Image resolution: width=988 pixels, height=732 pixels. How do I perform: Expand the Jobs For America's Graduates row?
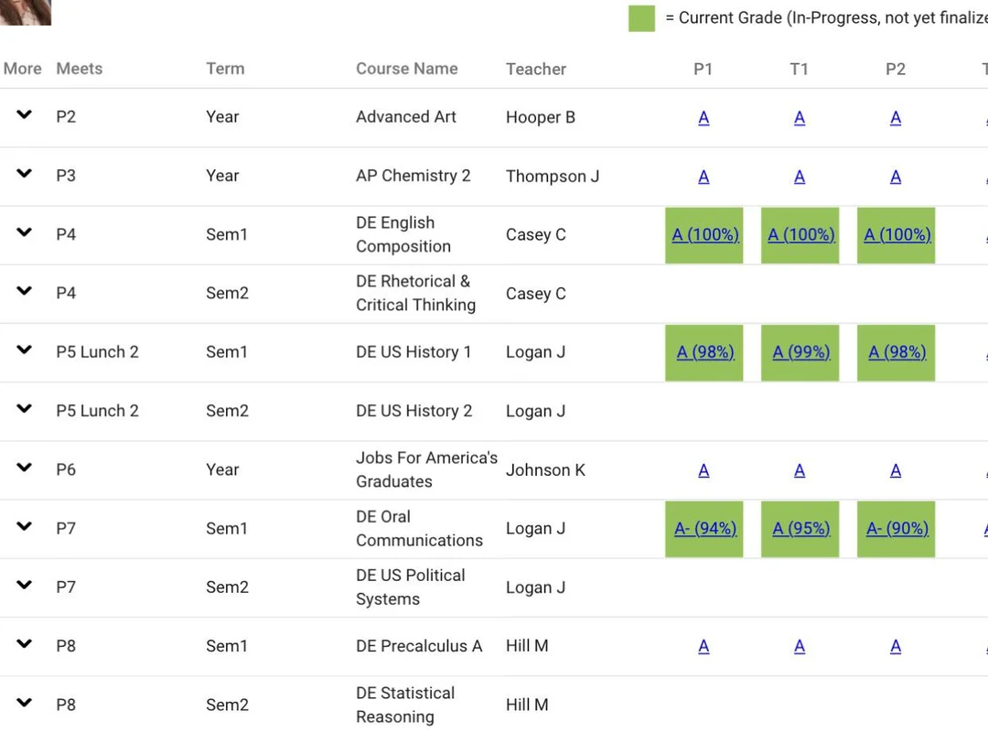(23, 468)
